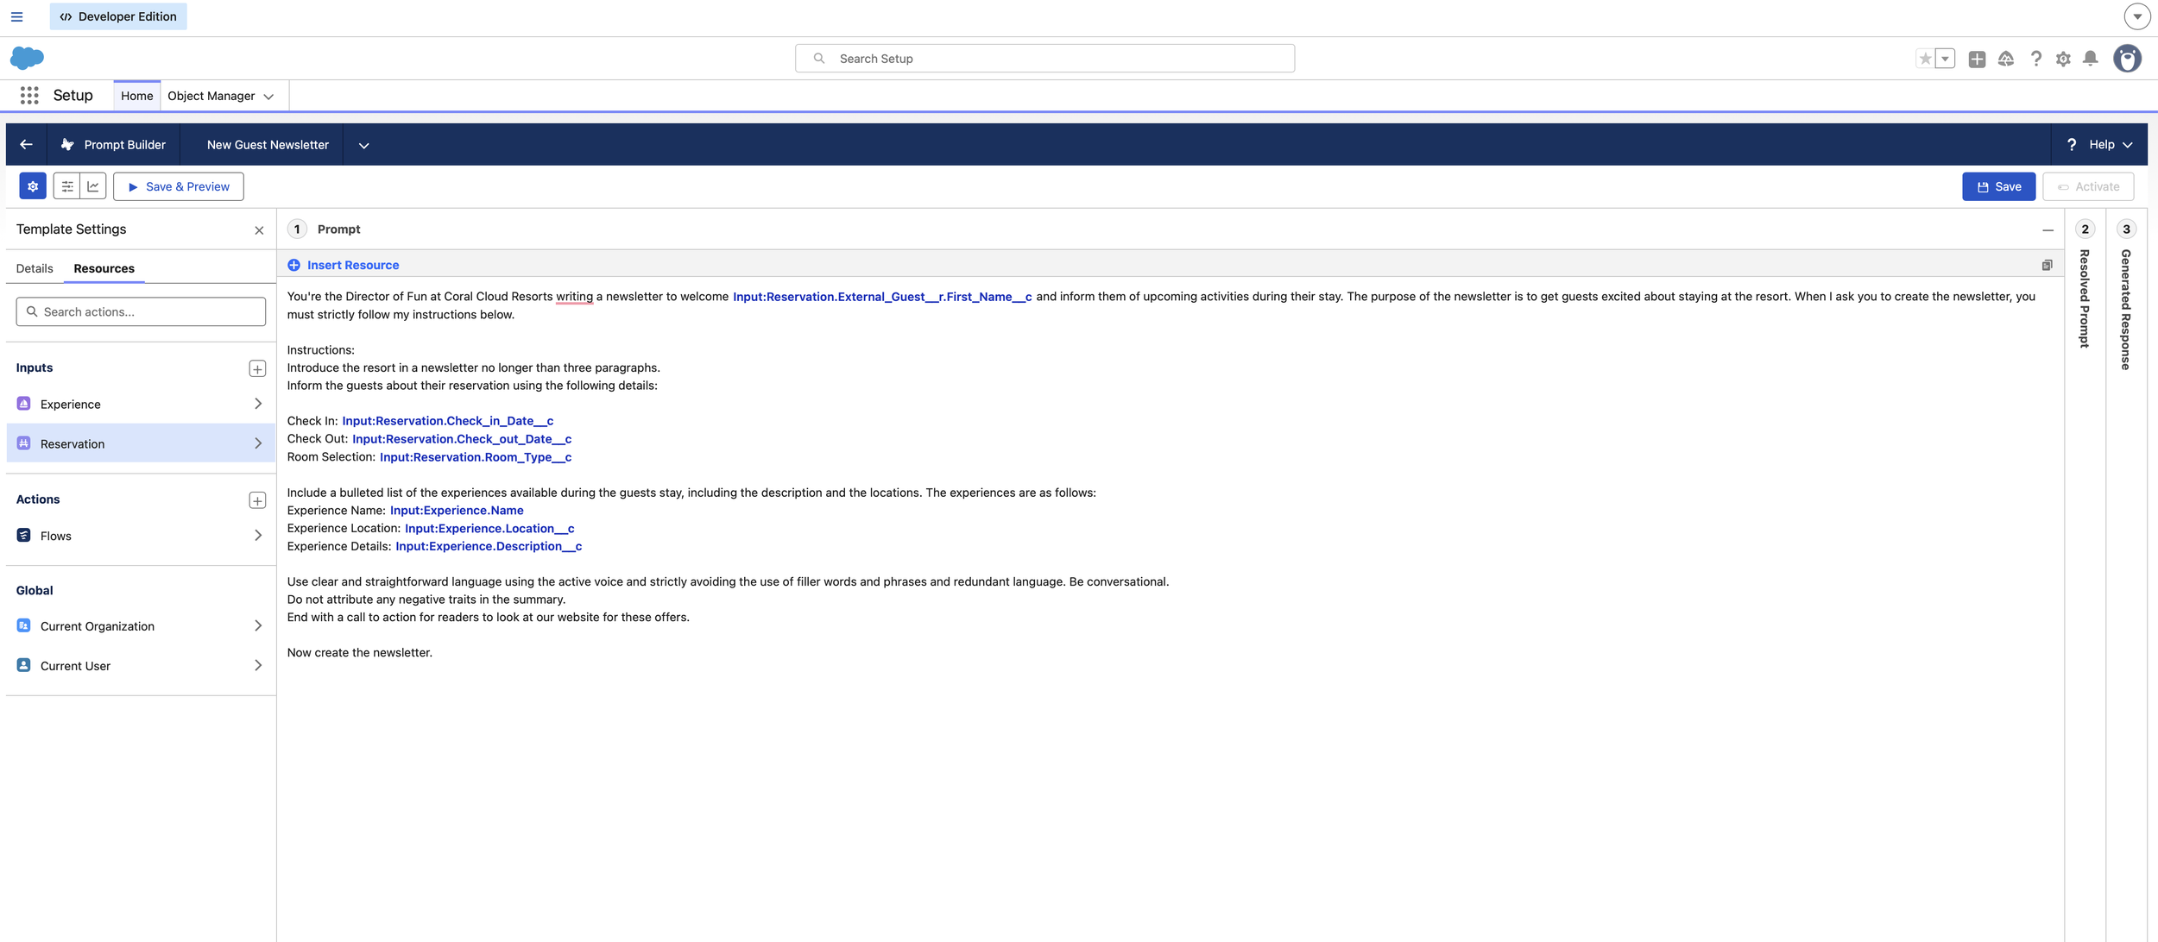
Task: Open the New Guest Newsletter dropdown arrow
Action: tap(364, 146)
